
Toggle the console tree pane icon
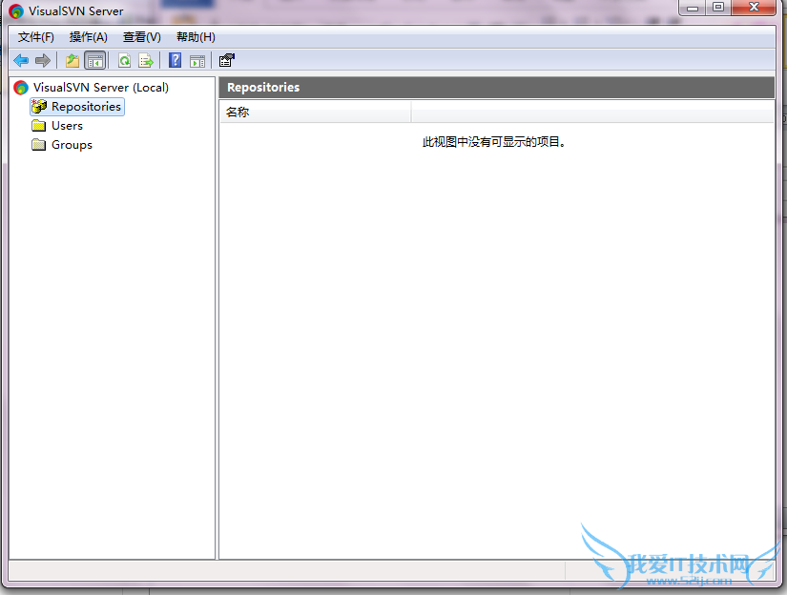coord(95,61)
